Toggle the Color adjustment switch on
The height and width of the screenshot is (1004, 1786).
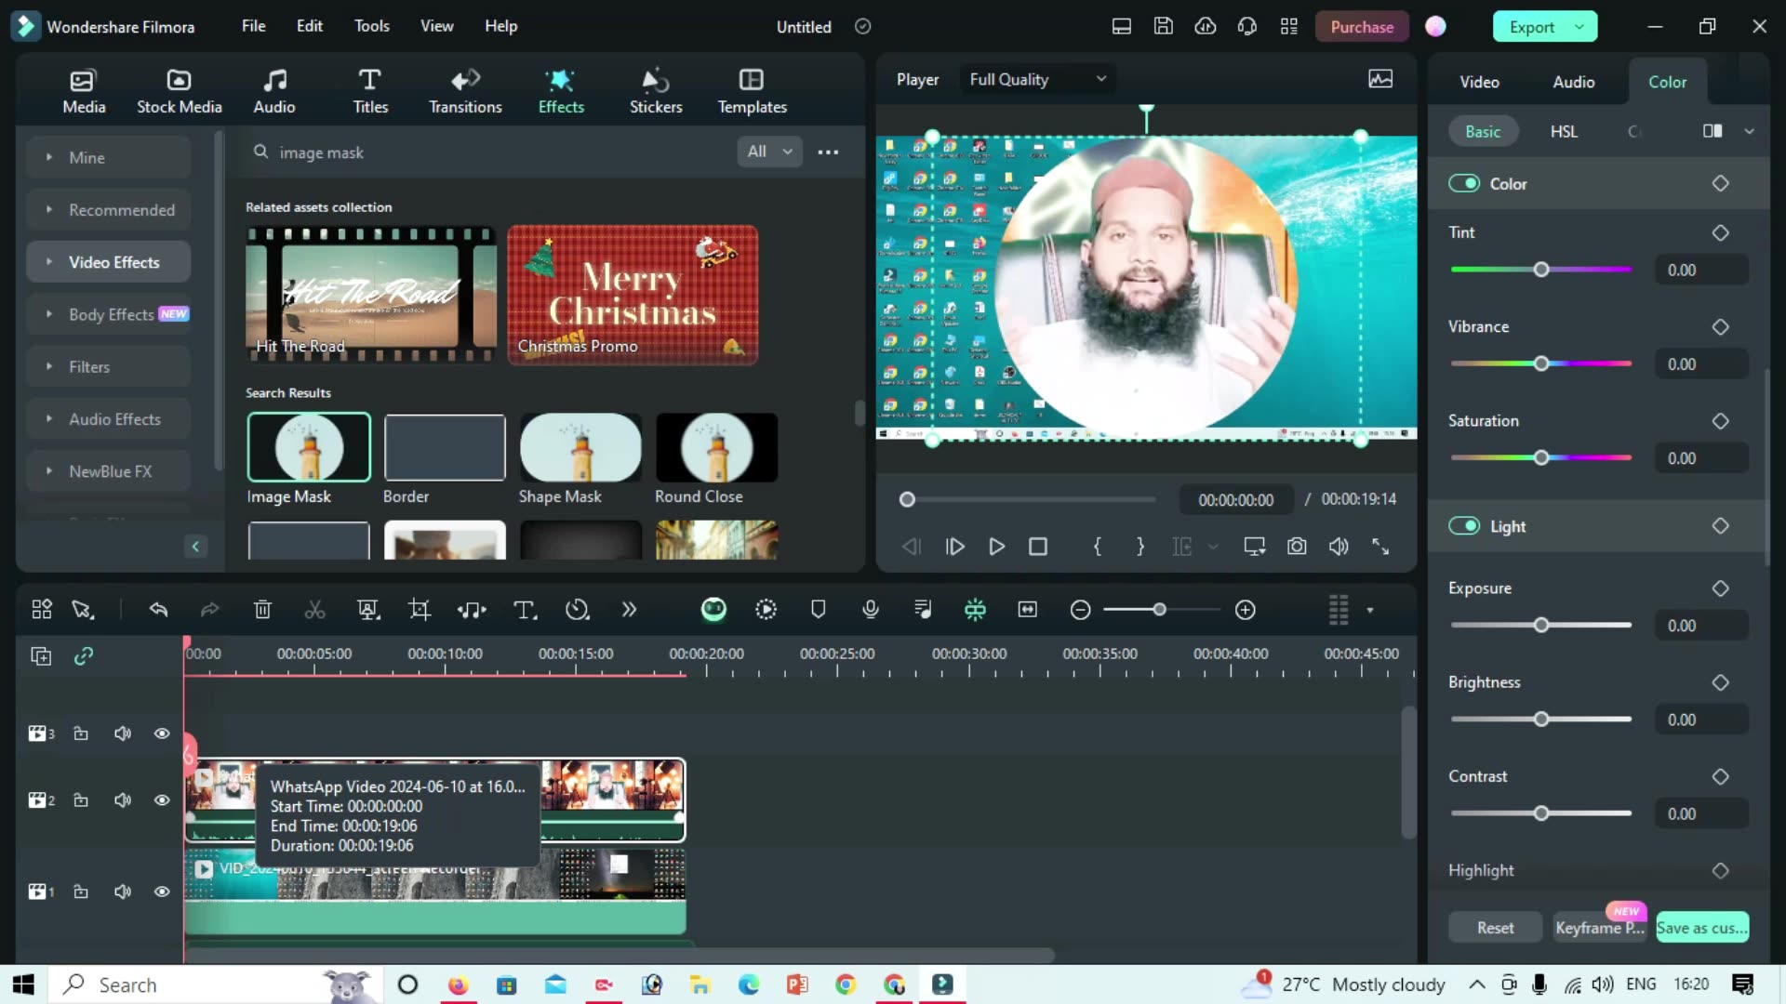click(x=1464, y=183)
